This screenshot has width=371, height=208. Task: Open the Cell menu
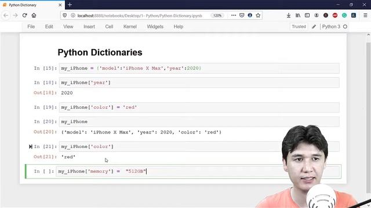109,27
